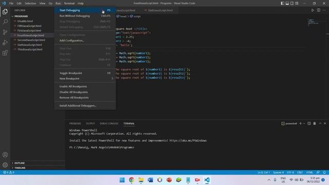This screenshot has height=185, width=329.
Task: Open Google Chrome from taskbar
Action: pyautogui.click(x=132, y=180)
